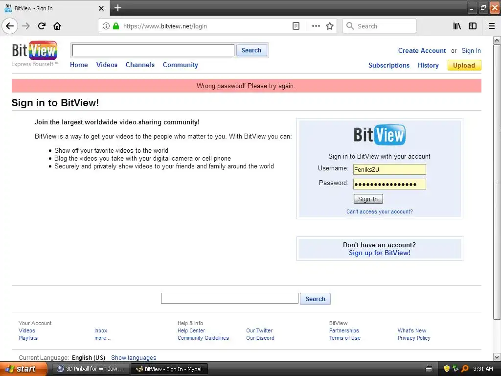The width and height of the screenshot is (501, 376).
Task: Open a new tab with plus icon
Action: 118,8
